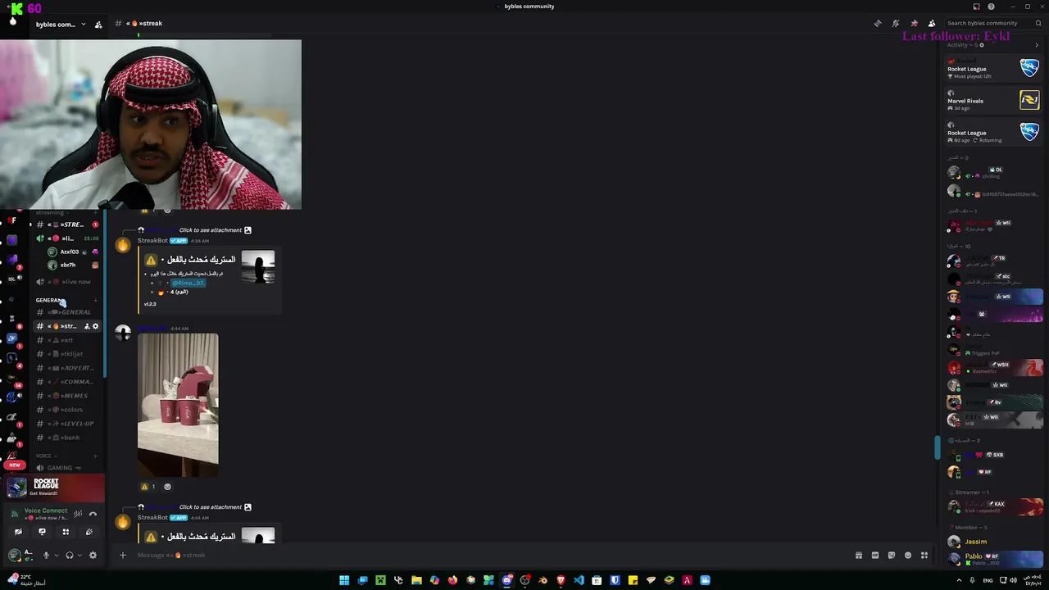Open the soundboard button
The image size is (1049, 590).
(x=89, y=532)
